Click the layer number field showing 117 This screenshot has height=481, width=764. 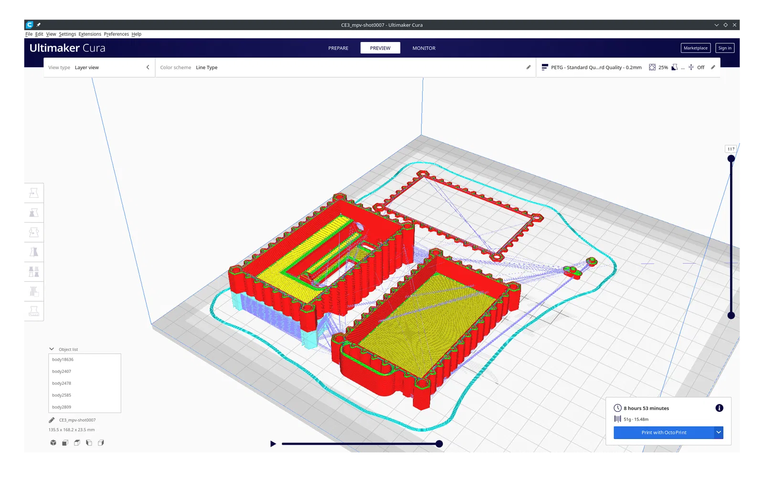tap(731, 149)
